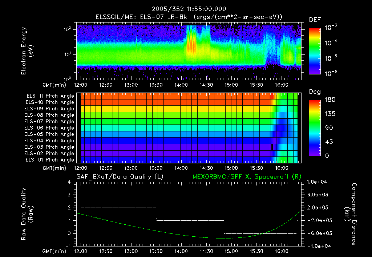
Task: Click the 45 value on Deg scale
Action: [329, 142]
